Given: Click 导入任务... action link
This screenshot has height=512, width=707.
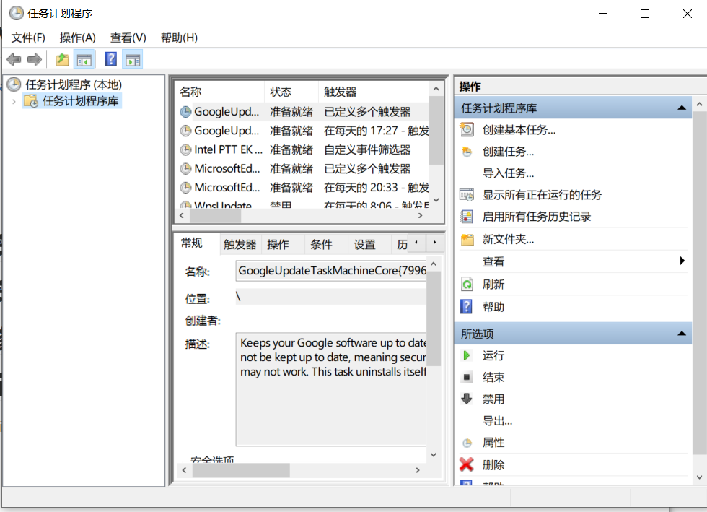Looking at the screenshot, I should 508,173.
